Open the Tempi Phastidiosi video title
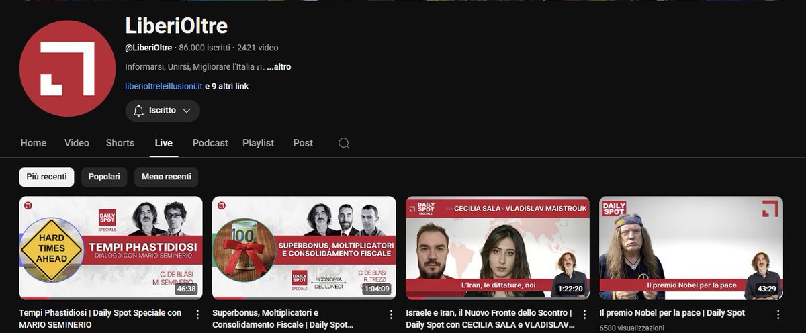This screenshot has width=806, height=333. [x=100, y=318]
